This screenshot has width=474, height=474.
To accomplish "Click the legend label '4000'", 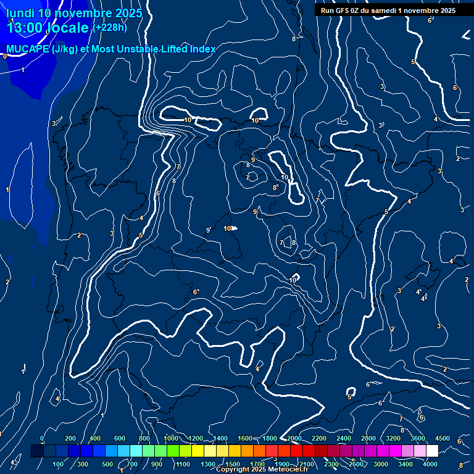I will (x=430, y=464).
